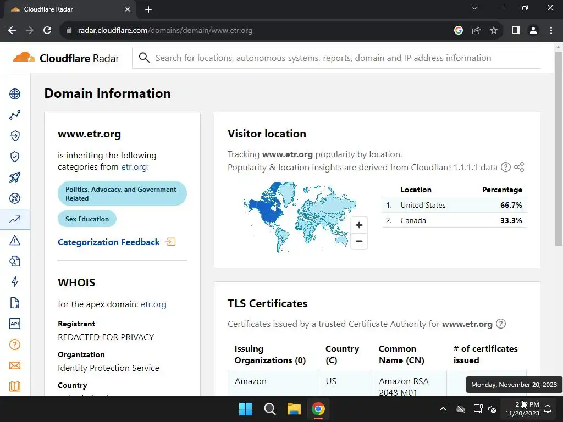This screenshot has height=422, width=563.
Task: Click the shield checkmark sidebar icon
Action: point(15,157)
